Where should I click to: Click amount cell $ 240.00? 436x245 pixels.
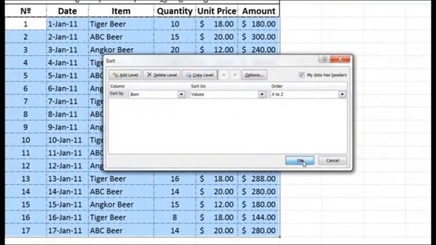[x=259, y=50]
